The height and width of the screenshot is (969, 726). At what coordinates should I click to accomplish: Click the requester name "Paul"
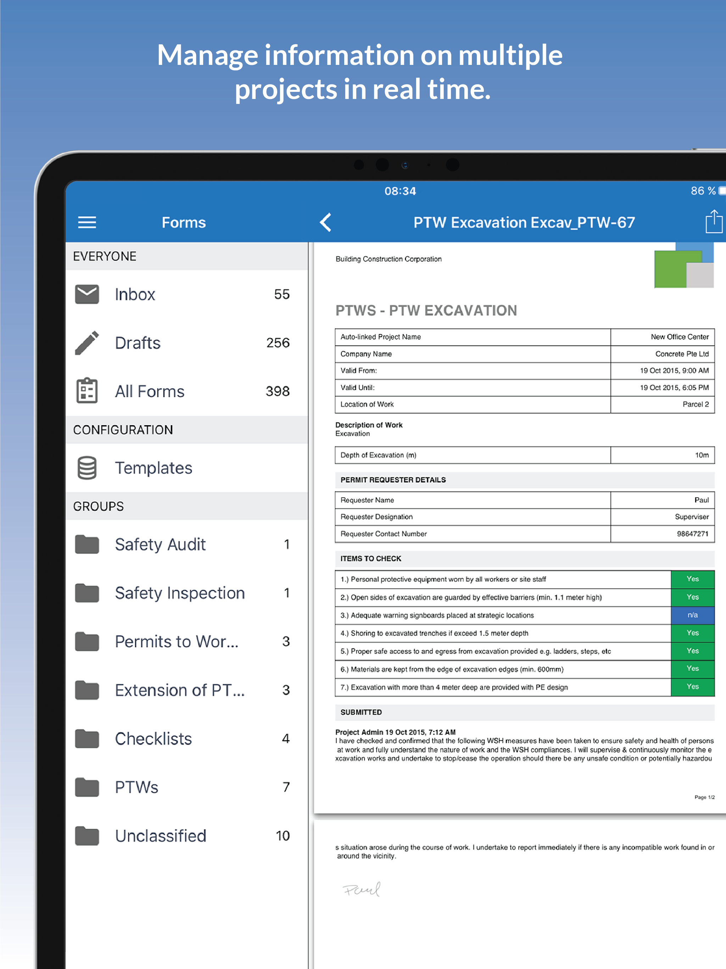click(701, 500)
